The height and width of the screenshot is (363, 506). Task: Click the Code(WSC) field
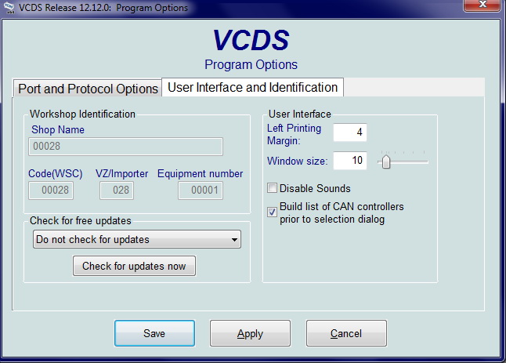point(51,191)
